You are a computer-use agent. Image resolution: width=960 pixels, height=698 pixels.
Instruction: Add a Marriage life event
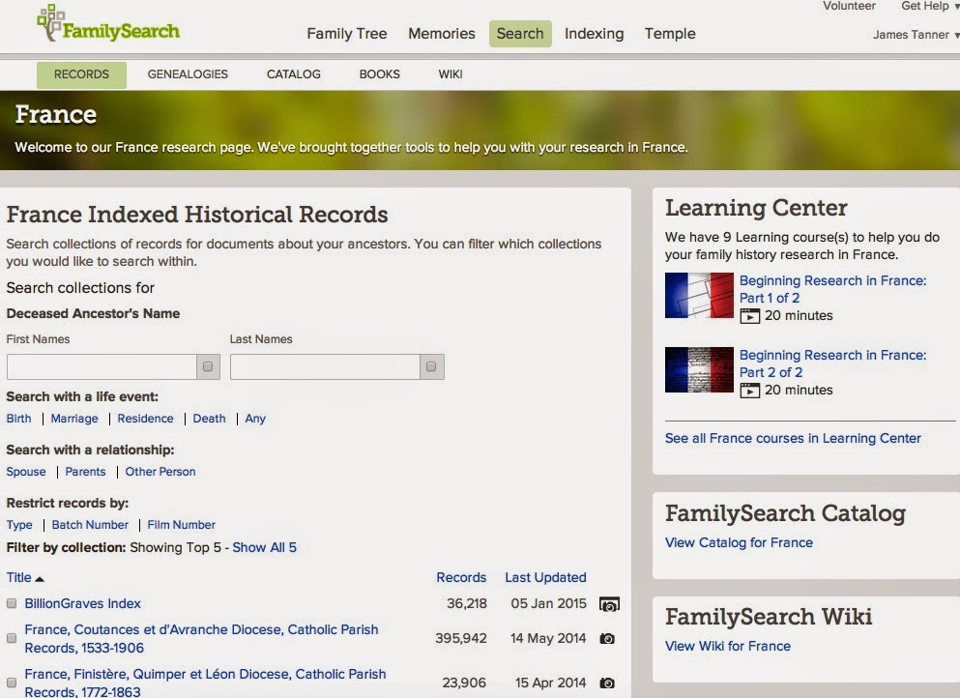coord(74,419)
